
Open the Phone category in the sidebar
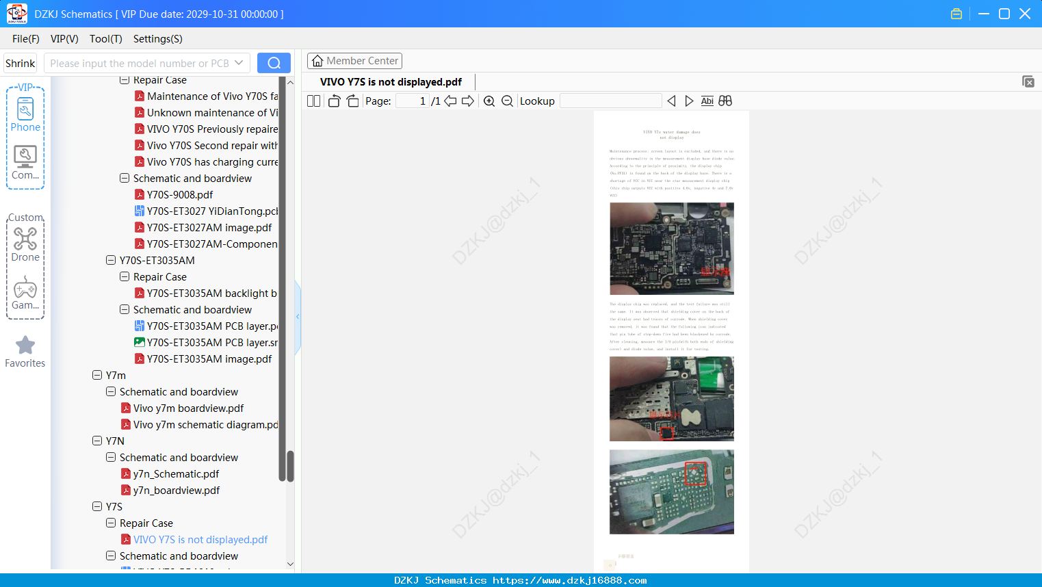pos(25,114)
